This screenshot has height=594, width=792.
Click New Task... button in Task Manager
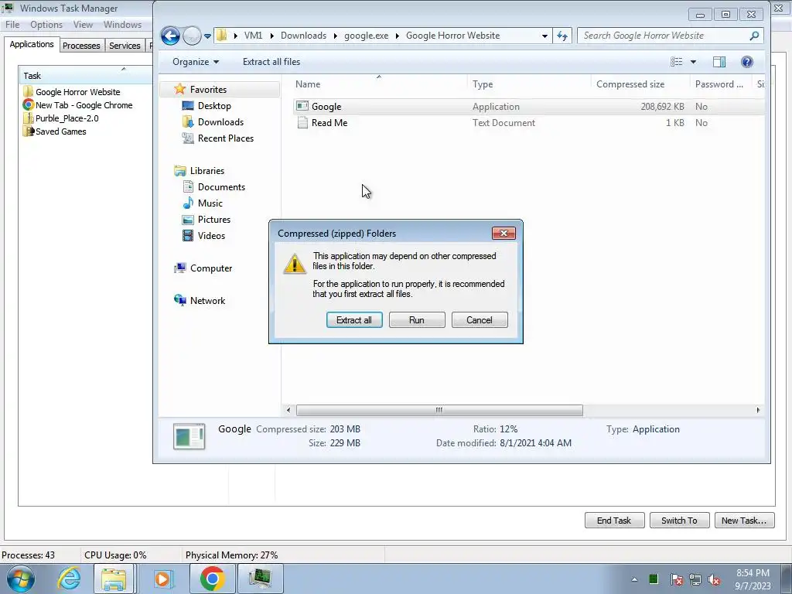[744, 521]
